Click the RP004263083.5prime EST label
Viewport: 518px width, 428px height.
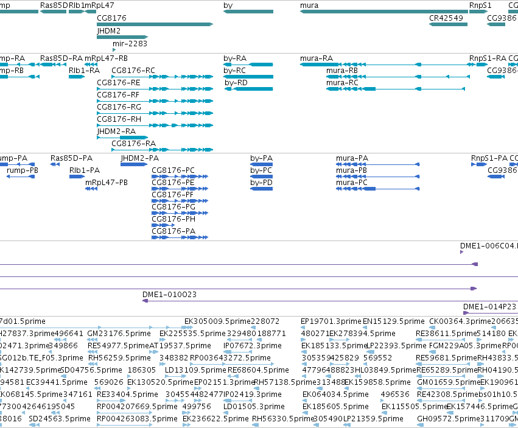coord(137,418)
